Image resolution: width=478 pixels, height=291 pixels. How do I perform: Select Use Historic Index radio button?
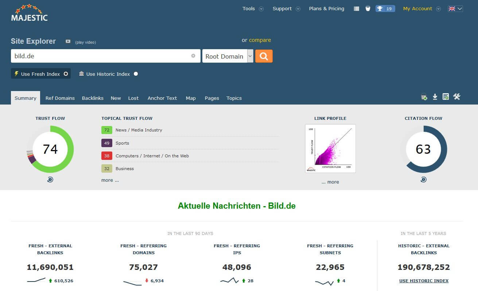(x=136, y=74)
